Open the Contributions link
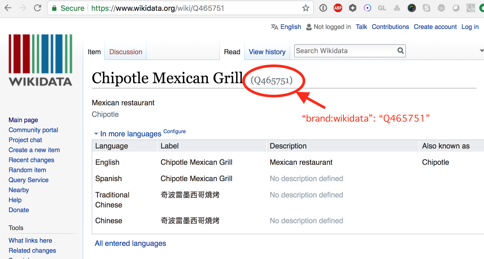The width and height of the screenshot is (484, 259). [x=390, y=27]
